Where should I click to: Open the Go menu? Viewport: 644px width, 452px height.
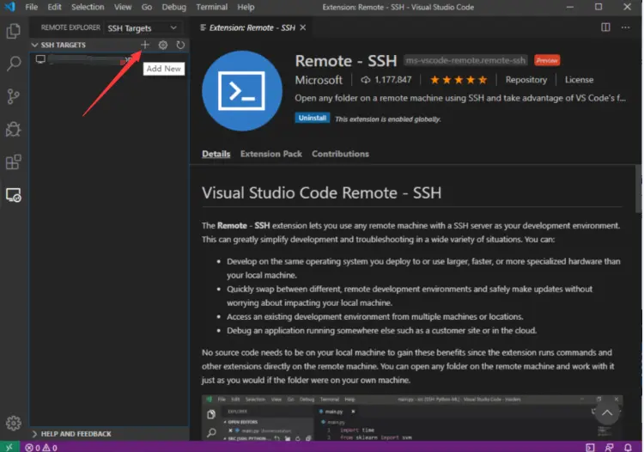pyautogui.click(x=147, y=7)
